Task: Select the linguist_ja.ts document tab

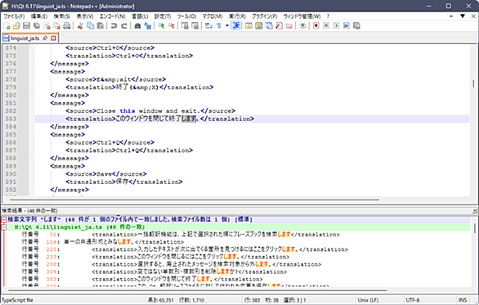Action: pyautogui.click(x=25, y=38)
